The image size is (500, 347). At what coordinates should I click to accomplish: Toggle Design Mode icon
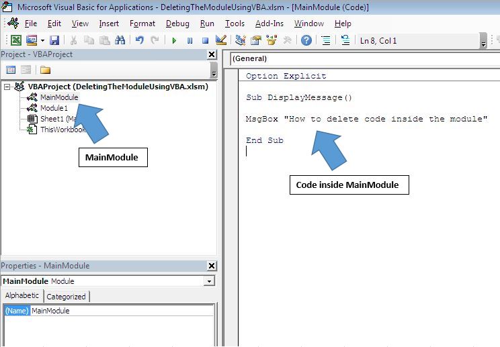click(220, 40)
